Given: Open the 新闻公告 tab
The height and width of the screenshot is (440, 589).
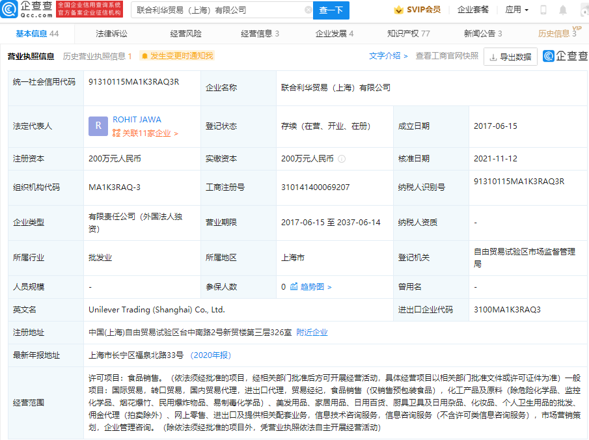Looking at the screenshot, I should 483,33.
